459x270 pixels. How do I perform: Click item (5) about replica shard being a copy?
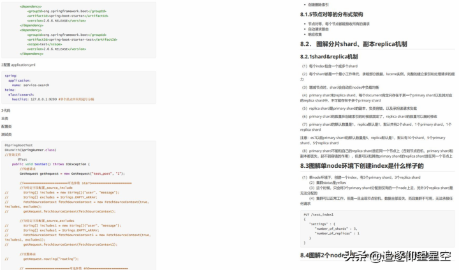pyautogui.click(x=359, y=108)
